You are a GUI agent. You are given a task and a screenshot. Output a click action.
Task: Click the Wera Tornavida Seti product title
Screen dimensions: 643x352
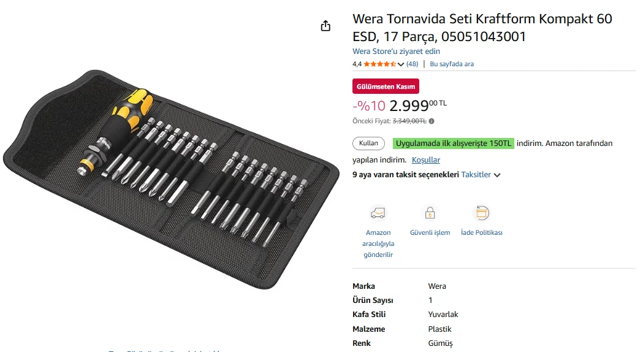[482, 28]
